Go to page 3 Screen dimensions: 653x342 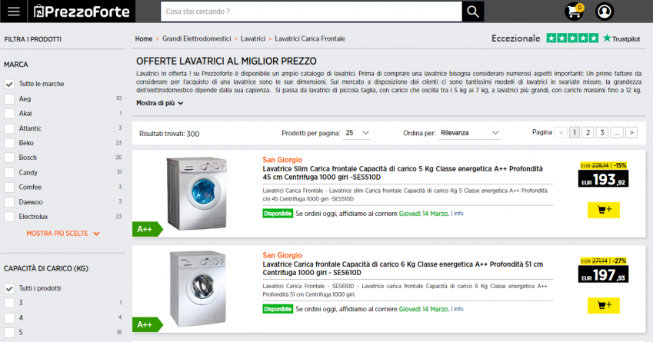602,133
